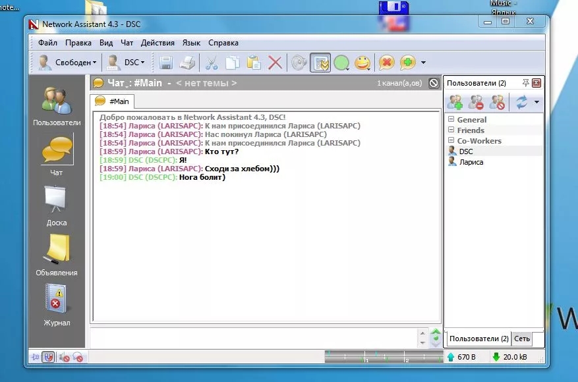Click the Save floppy disk toolbar icon
The image size is (578, 382).
166,63
